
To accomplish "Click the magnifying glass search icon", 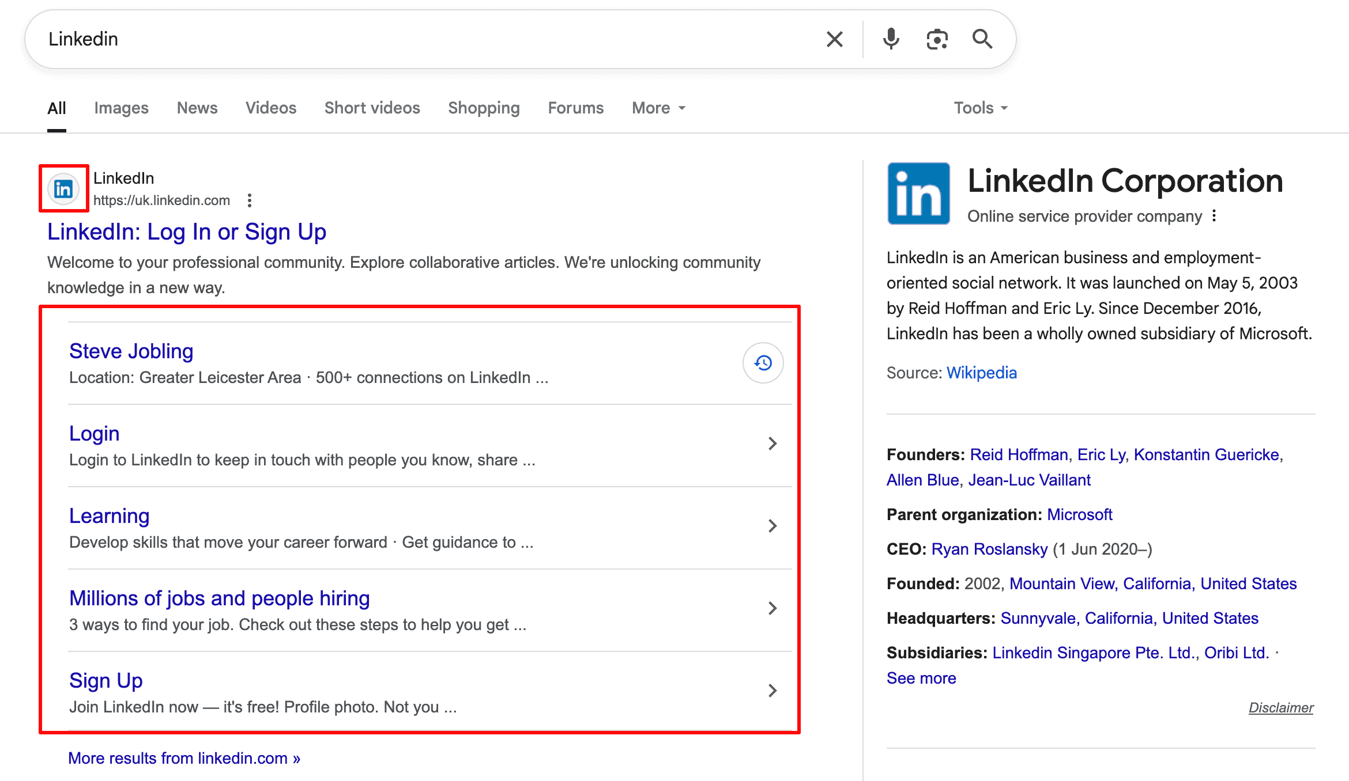I will [x=982, y=39].
